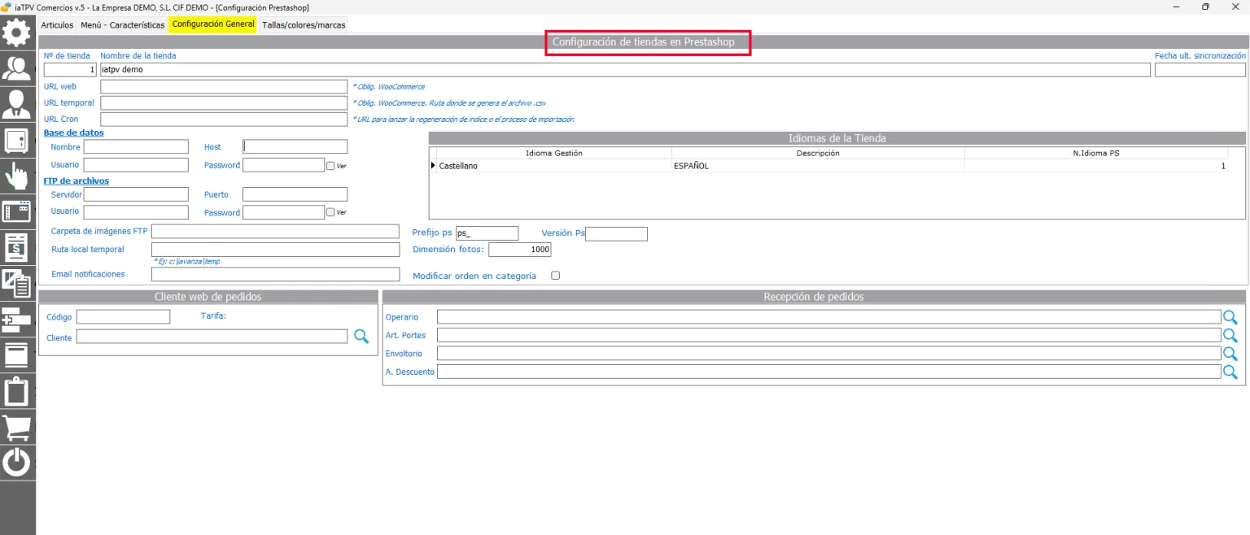Click the database Host field
Viewport: 1250px width, 535px height.
(x=295, y=146)
